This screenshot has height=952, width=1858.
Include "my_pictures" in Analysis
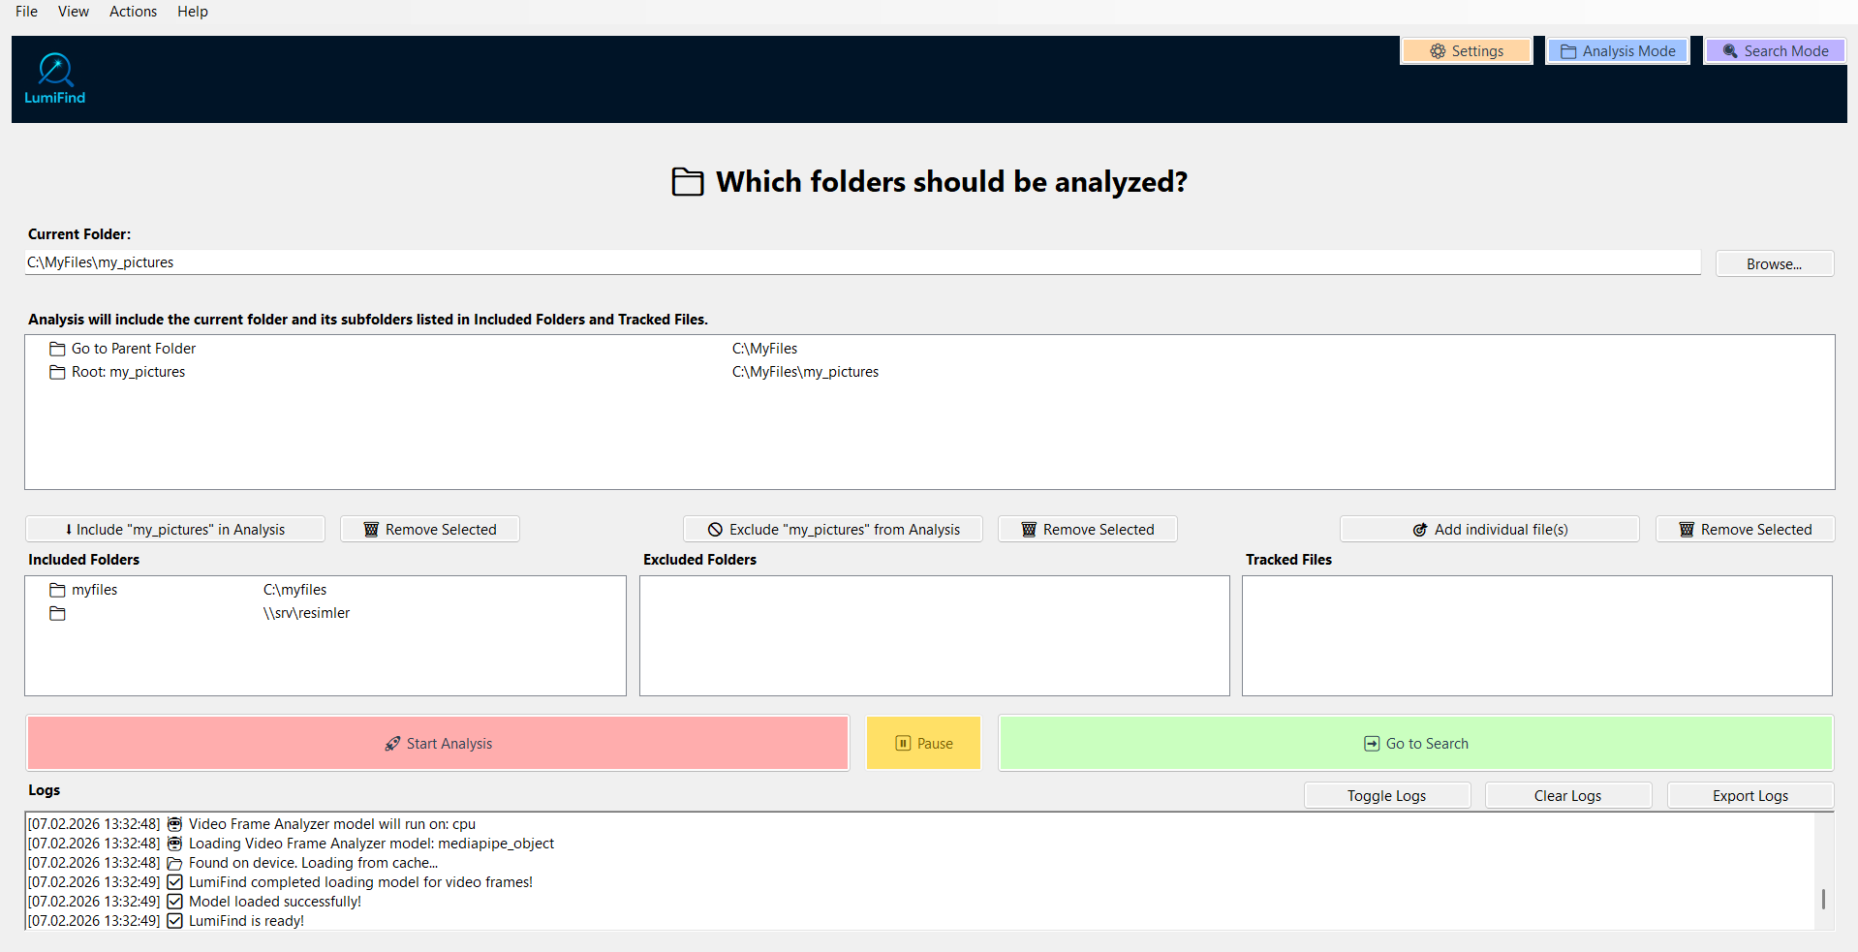coord(175,530)
